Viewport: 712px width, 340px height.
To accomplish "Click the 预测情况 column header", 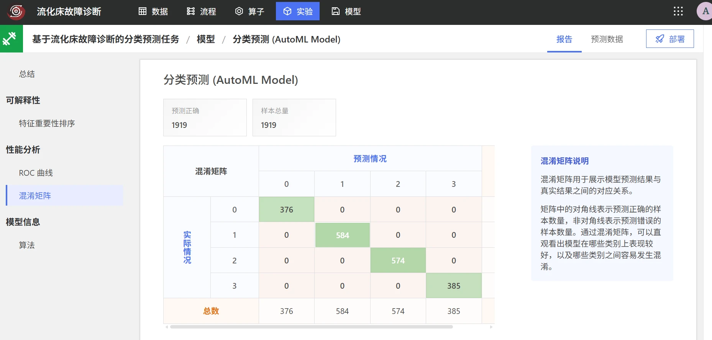I will point(370,159).
